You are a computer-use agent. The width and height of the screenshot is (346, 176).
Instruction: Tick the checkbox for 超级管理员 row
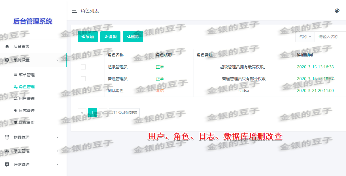click(x=83, y=67)
